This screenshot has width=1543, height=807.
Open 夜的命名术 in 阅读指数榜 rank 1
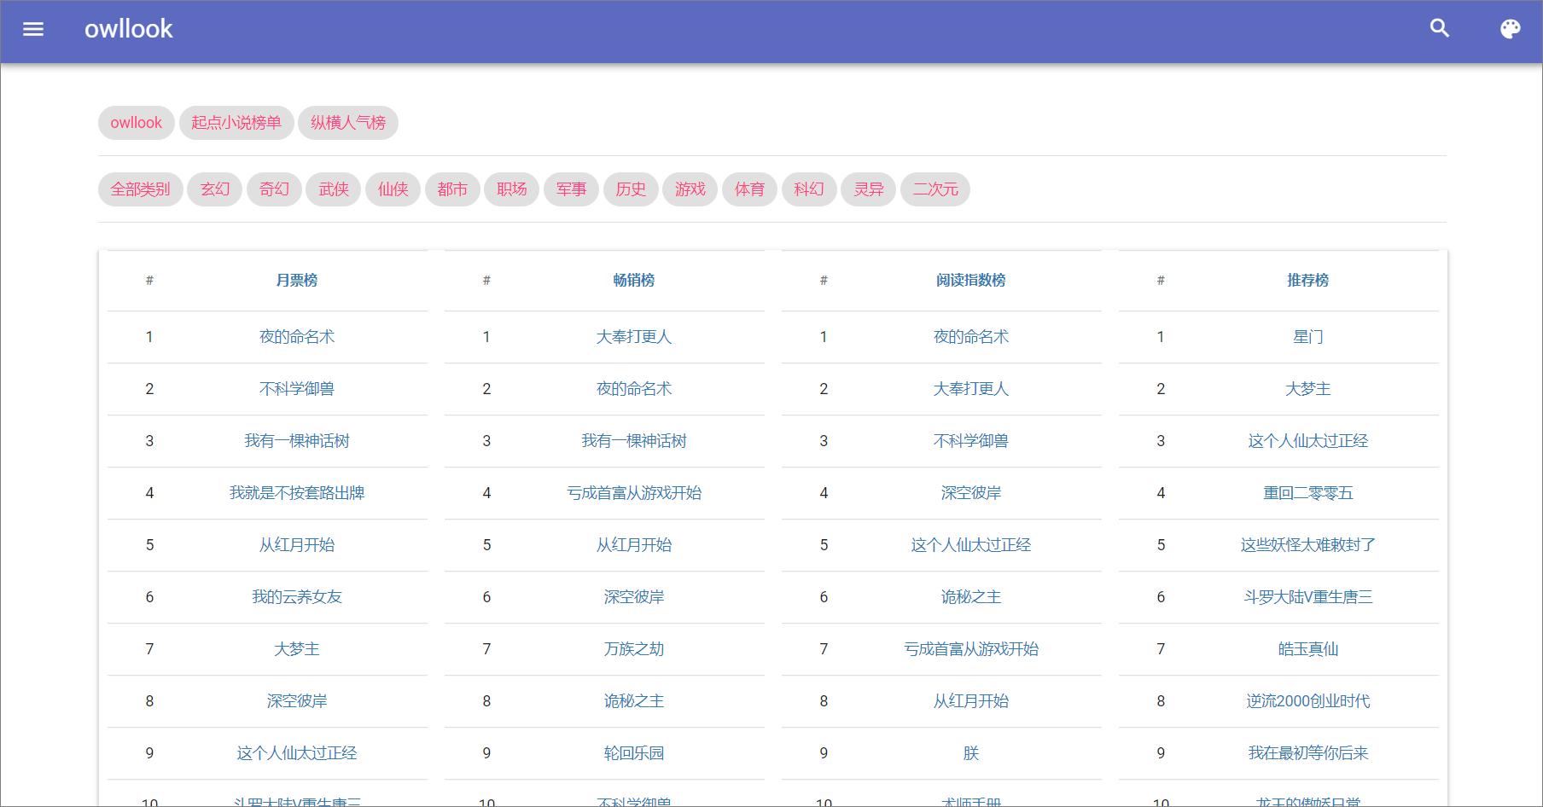click(971, 337)
